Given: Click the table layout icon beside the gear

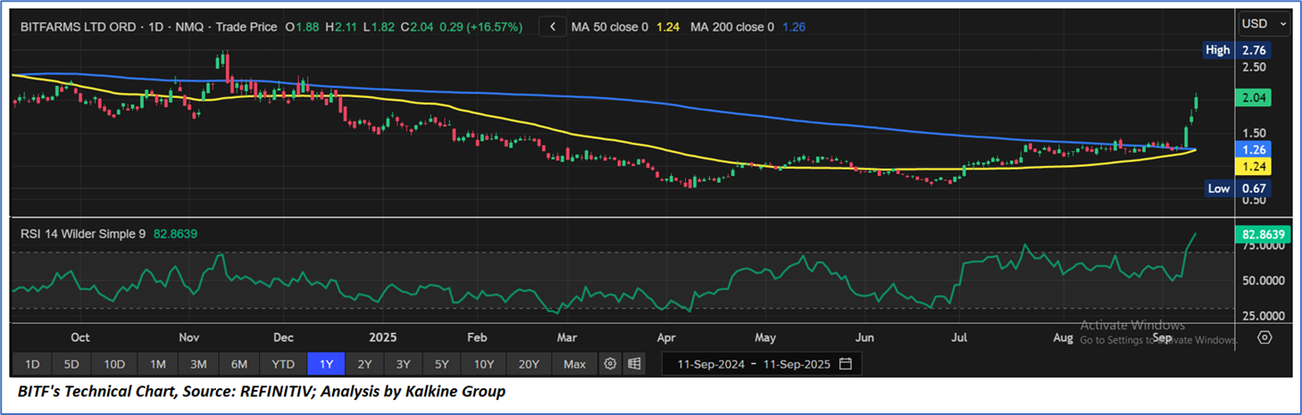Looking at the screenshot, I should (634, 364).
